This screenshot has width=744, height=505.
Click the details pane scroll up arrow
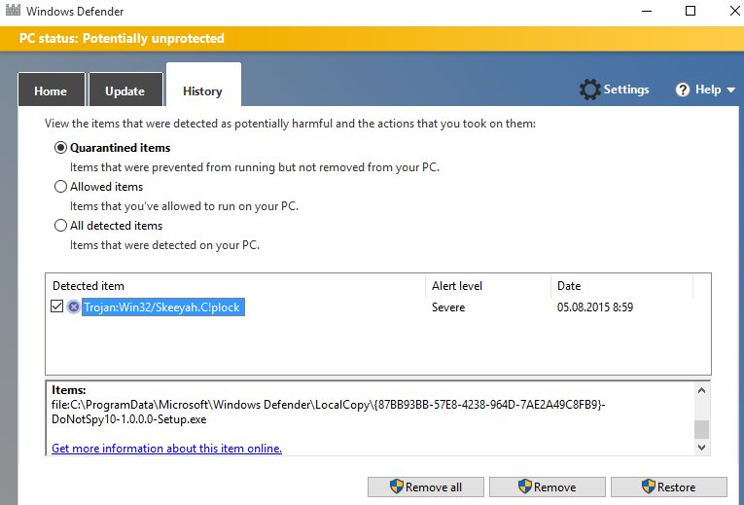pyautogui.click(x=702, y=390)
